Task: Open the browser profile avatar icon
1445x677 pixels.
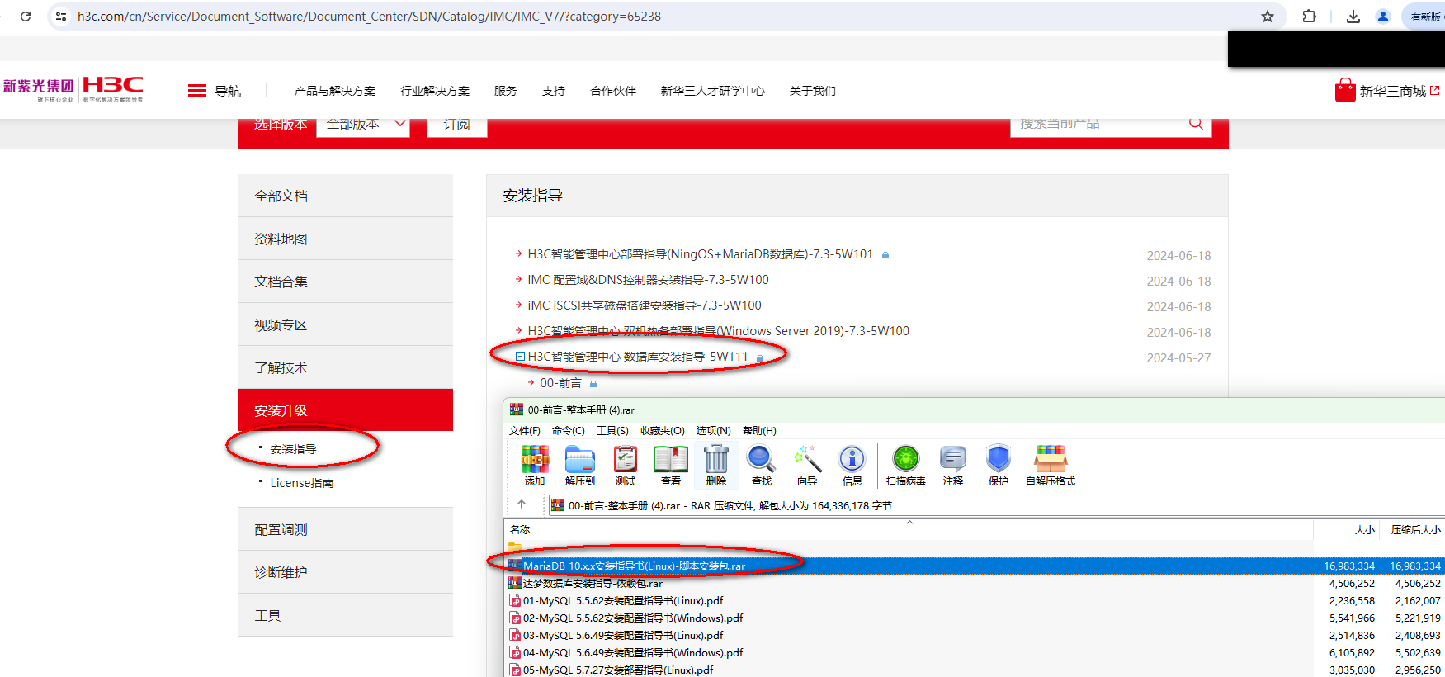Action: click(x=1383, y=17)
